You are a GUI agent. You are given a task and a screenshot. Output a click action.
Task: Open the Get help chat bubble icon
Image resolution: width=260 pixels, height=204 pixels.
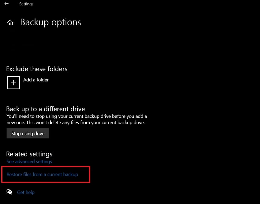tap(9, 192)
